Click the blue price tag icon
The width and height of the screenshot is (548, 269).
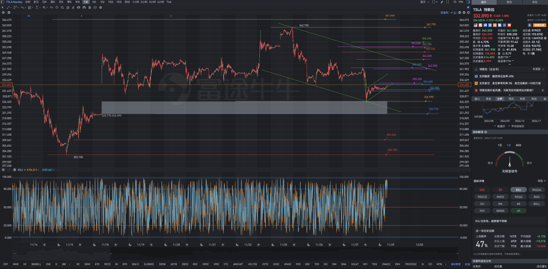pos(500,25)
